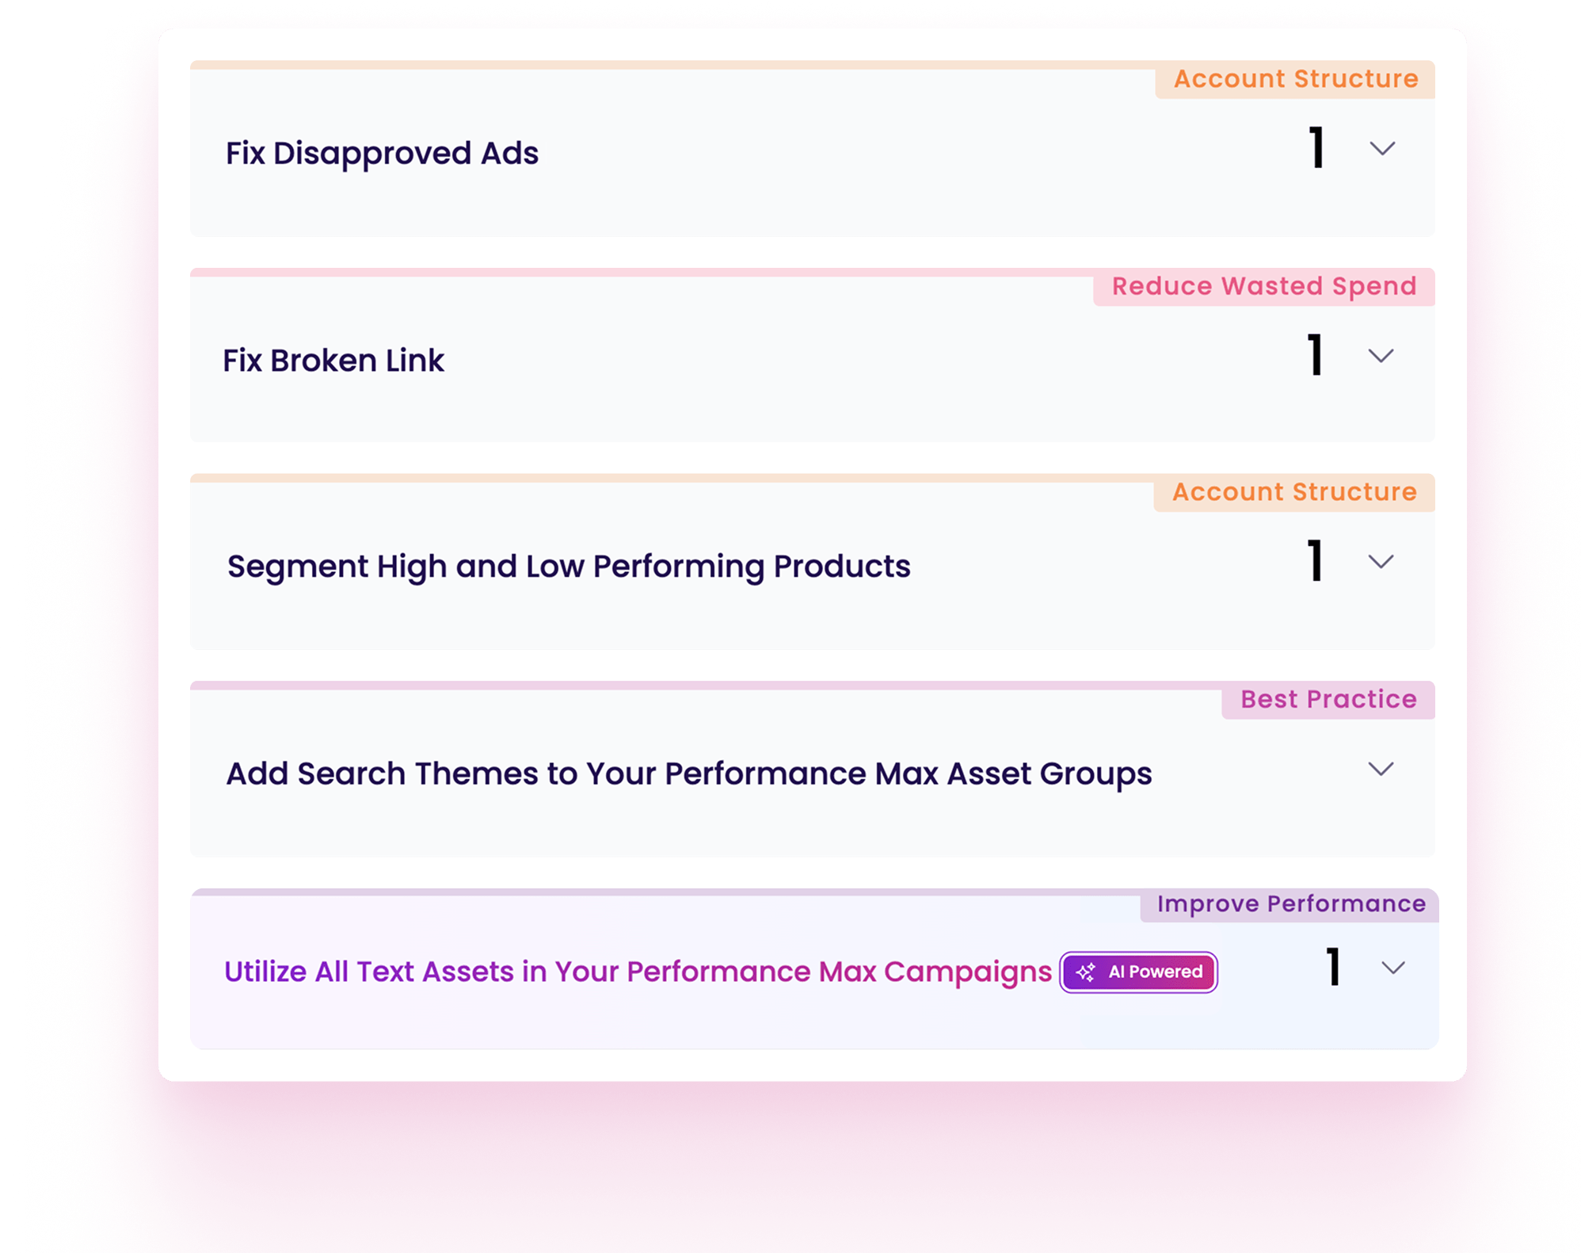Click the Improve Performance category tag
Viewport: 1581px width, 1253px height.
(1291, 904)
